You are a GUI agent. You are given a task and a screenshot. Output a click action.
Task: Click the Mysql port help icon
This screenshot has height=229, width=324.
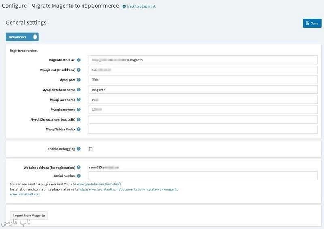tap(79, 80)
